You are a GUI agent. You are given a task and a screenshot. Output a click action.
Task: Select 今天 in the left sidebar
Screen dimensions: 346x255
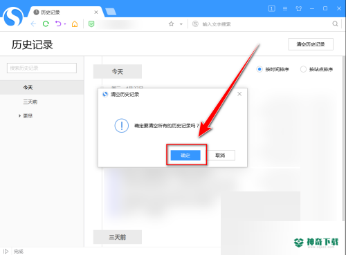coord(42,87)
